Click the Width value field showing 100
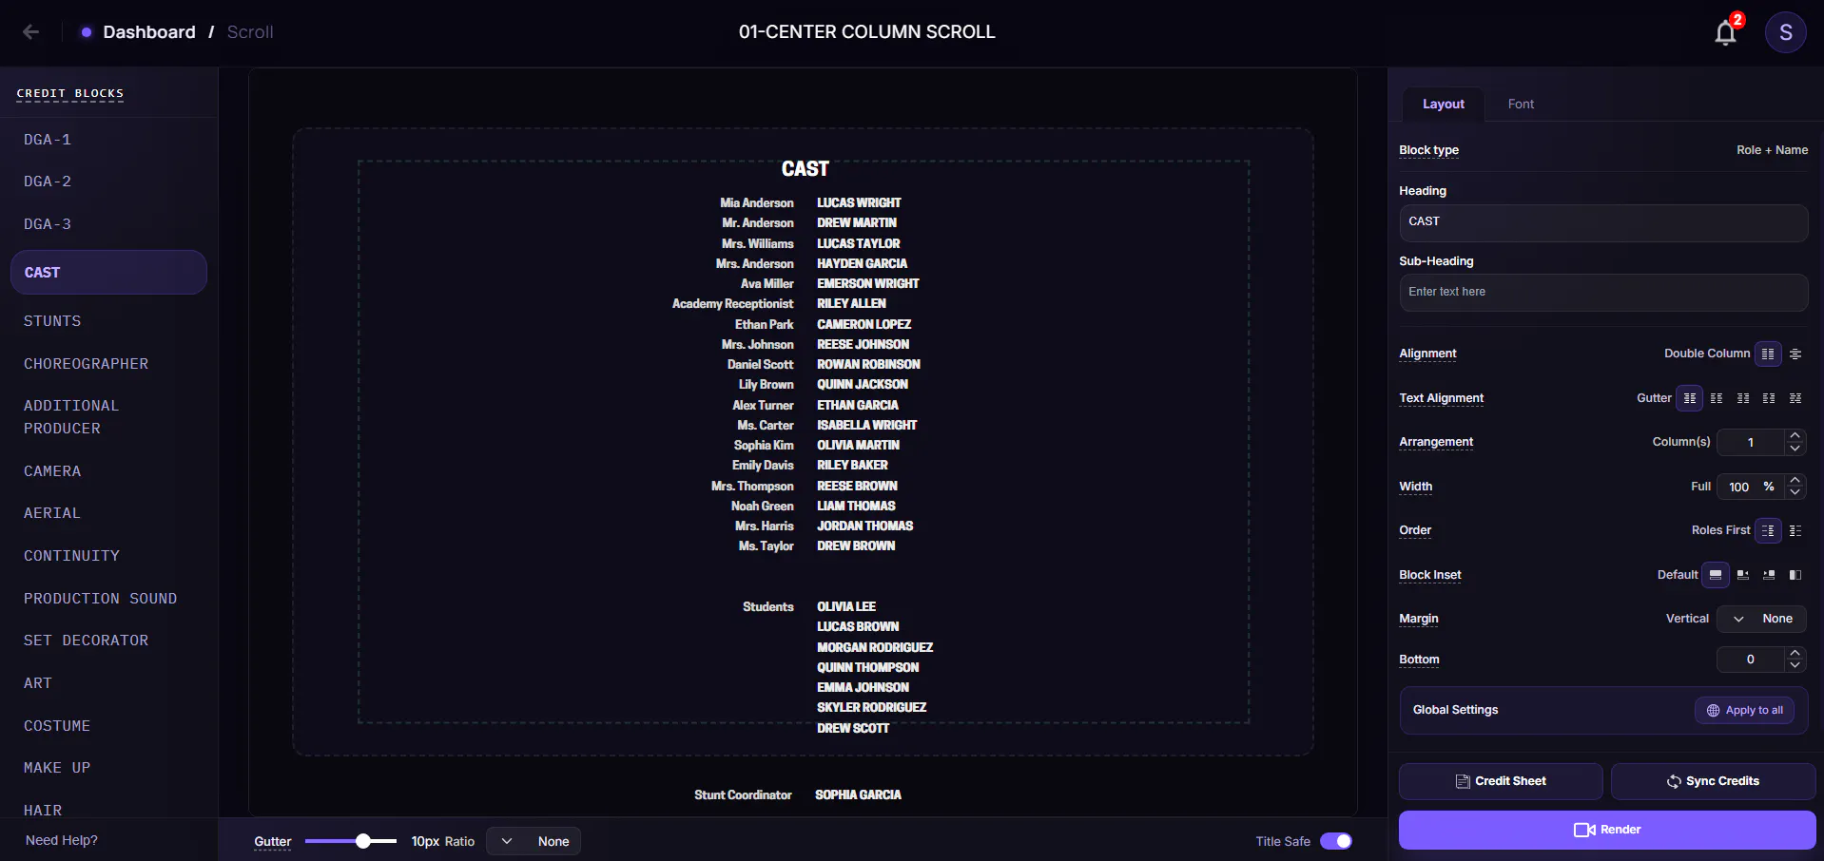This screenshot has height=861, width=1824. pyautogui.click(x=1738, y=487)
